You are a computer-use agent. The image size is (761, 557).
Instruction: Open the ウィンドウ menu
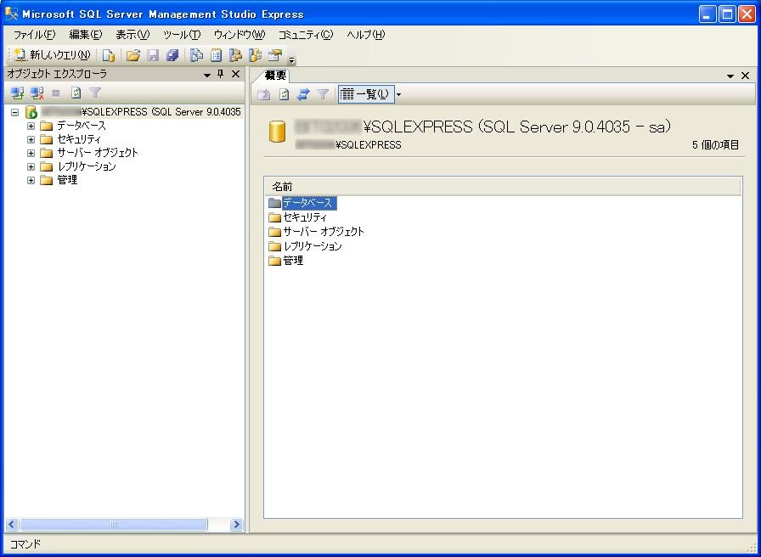[x=240, y=35]
